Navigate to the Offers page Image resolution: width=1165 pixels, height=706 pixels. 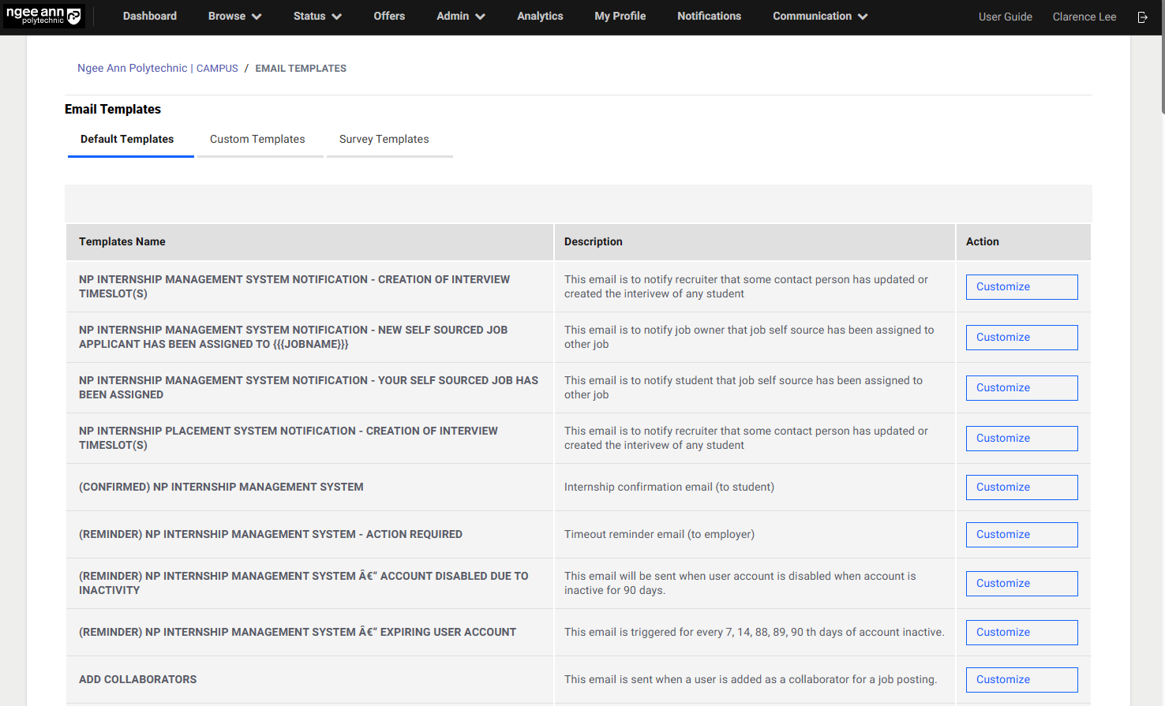pyautogui.click(x=389, y=16)
